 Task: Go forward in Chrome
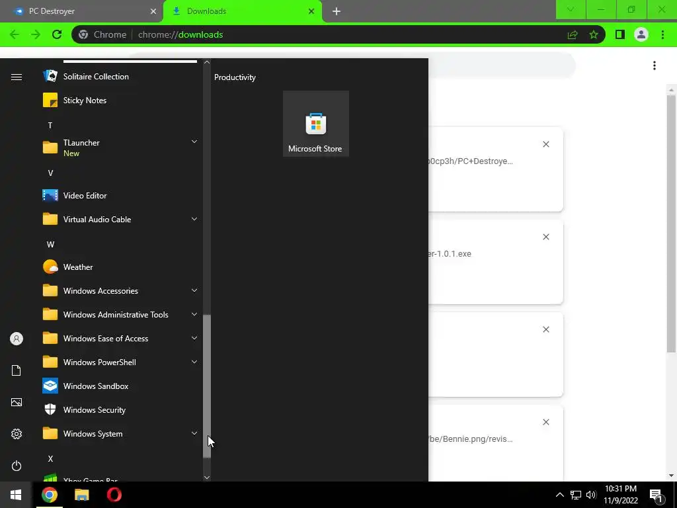36,34
